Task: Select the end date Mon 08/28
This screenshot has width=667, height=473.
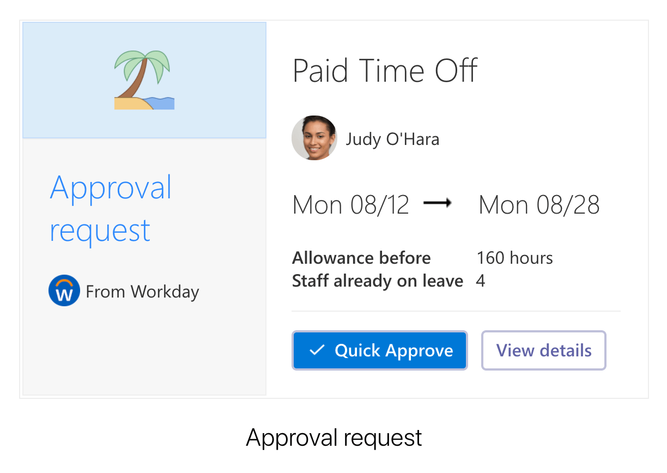Action: pyautogui.click(x=538, y=205)
